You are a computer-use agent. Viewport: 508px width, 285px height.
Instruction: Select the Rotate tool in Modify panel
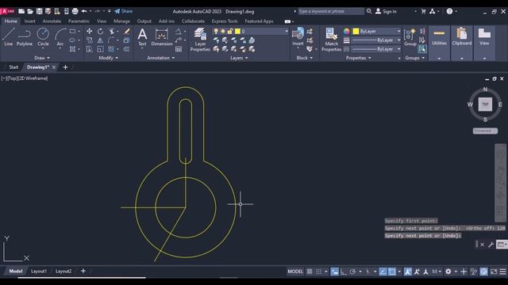click(x=101, y=32)
